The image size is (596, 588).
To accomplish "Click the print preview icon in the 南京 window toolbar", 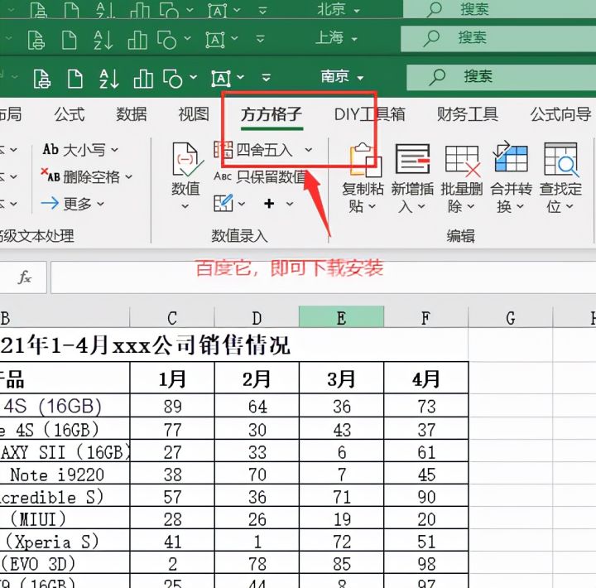I will (42, 79).
